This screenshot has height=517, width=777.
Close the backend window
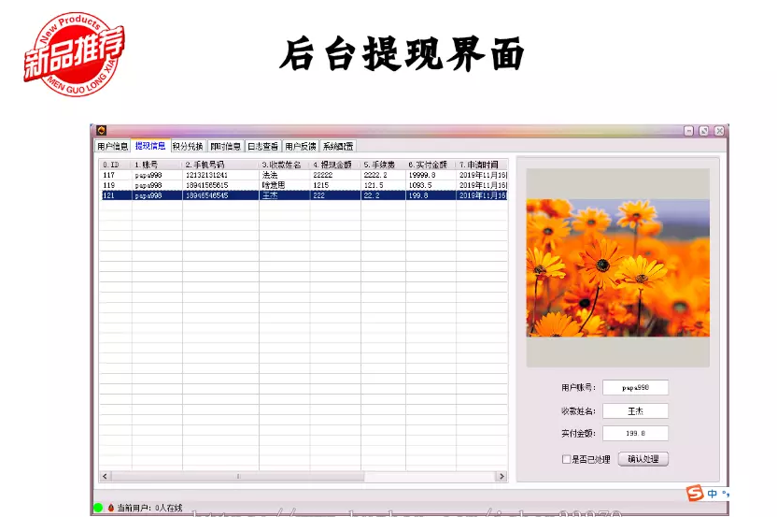point(719,131)
